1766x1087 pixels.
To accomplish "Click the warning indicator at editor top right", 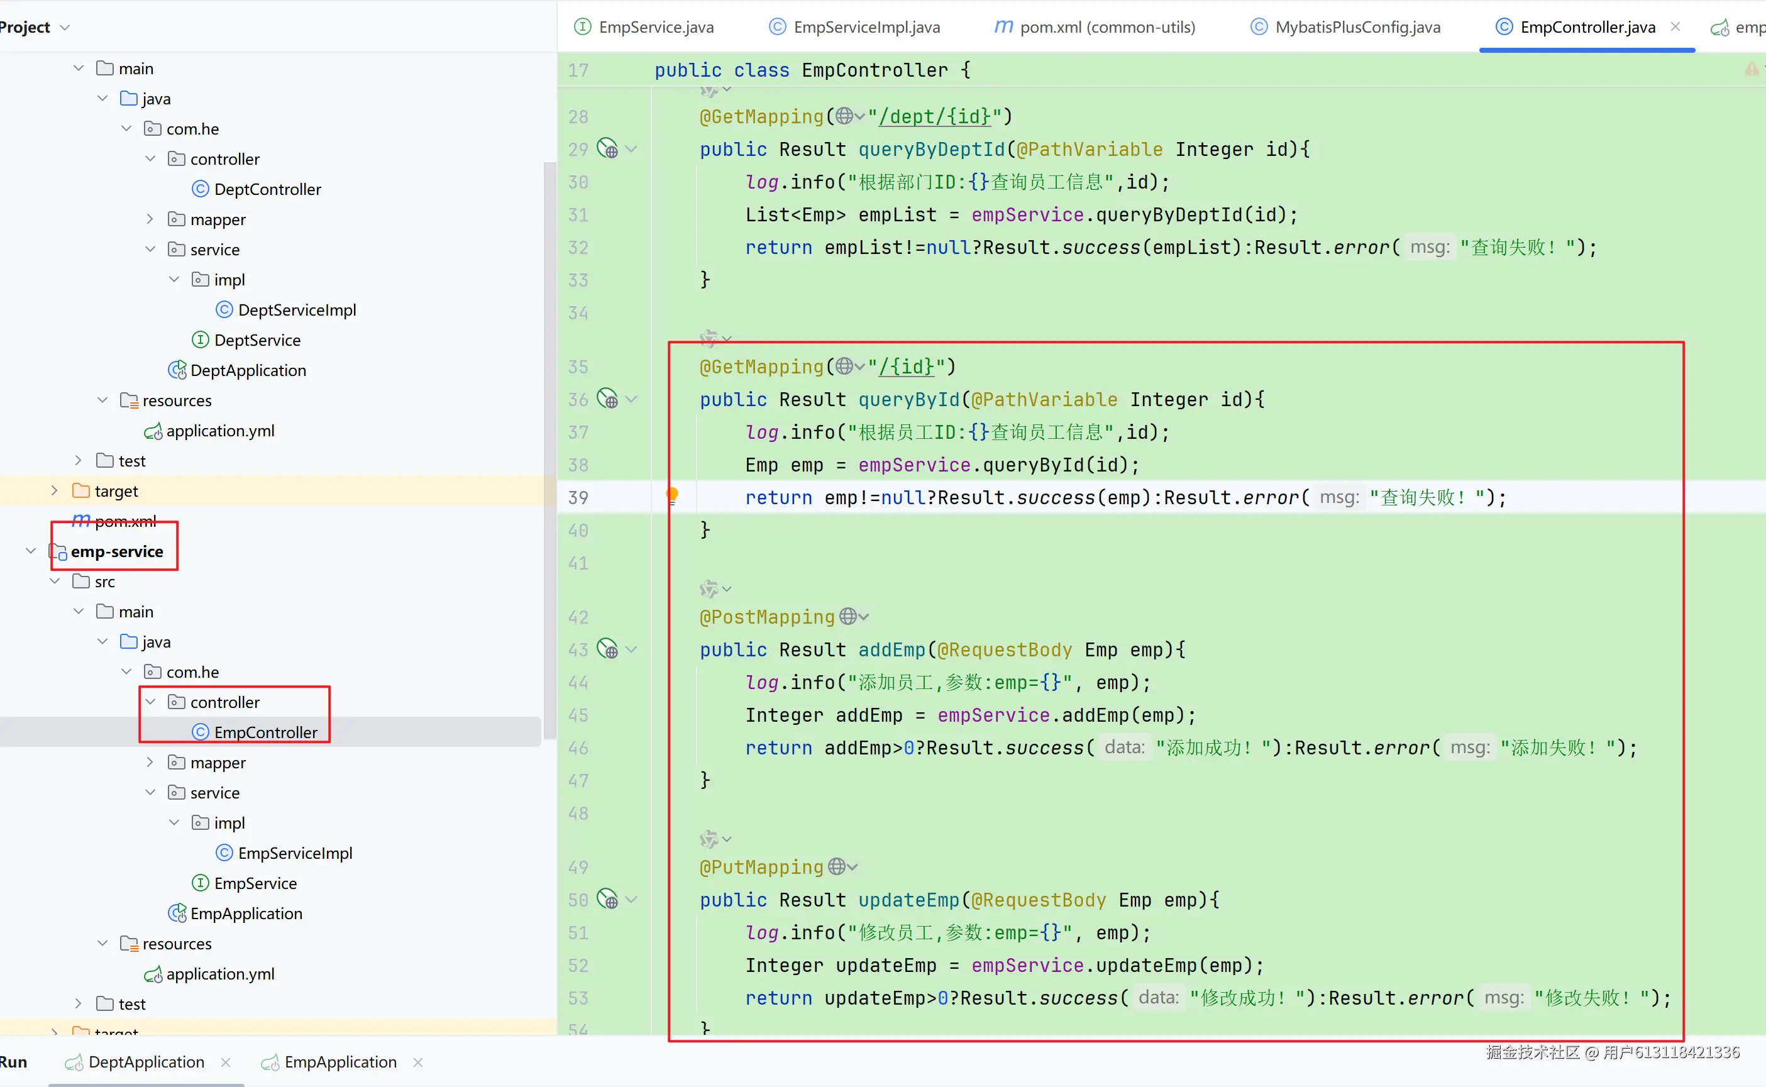I will pyautogui.click(x=1752, y=70).
